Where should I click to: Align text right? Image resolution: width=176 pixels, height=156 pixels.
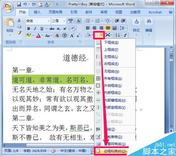101,28
